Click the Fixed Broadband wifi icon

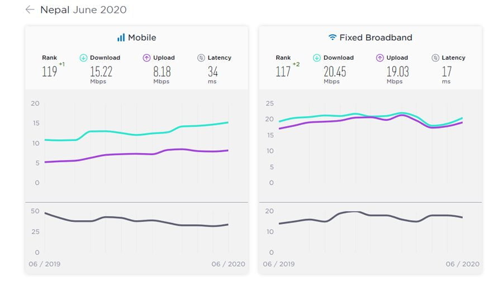(x=333, y=37)
